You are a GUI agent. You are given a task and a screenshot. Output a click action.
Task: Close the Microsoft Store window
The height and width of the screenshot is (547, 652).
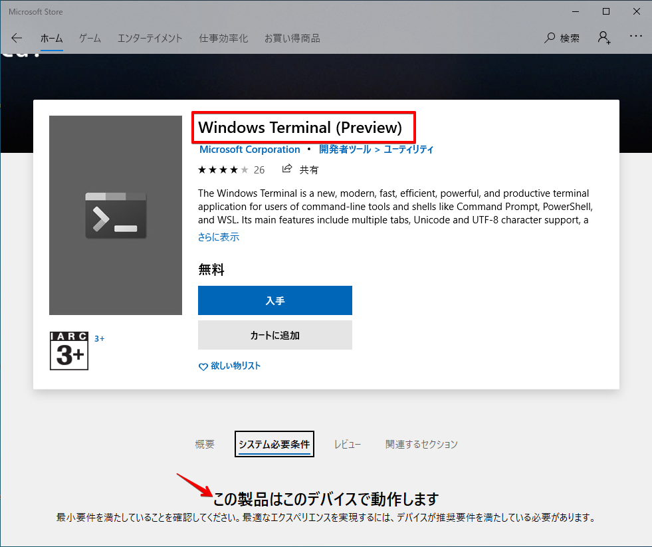[637, 12]
